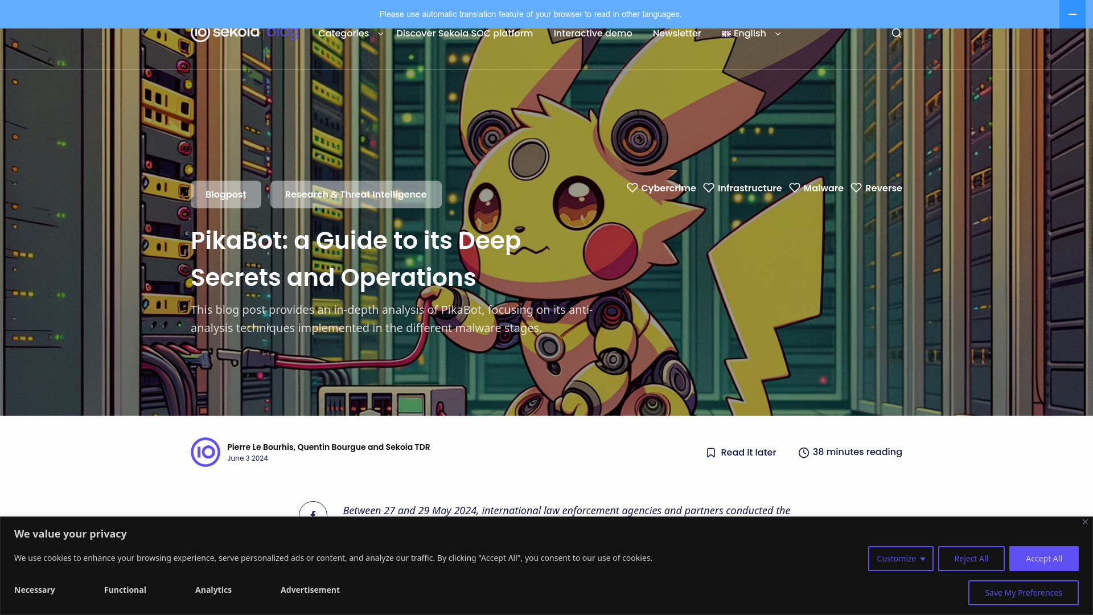Click the heart icon beside Infrastructure
The width and height of the screenshot is (1093, 615).
tap(709, 188)
